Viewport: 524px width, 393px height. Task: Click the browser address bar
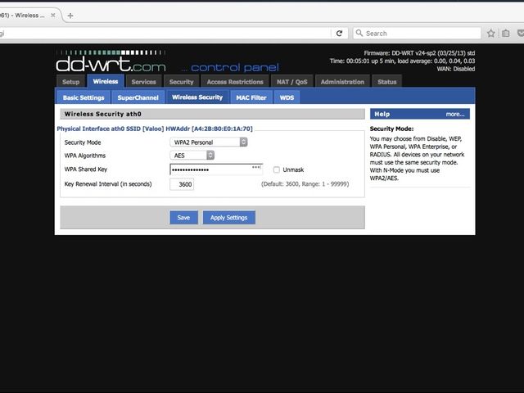point(165,33)
